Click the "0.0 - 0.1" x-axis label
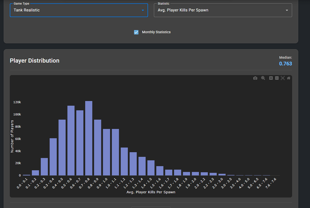This screenshot has height=208, width=310. point(23,183)
